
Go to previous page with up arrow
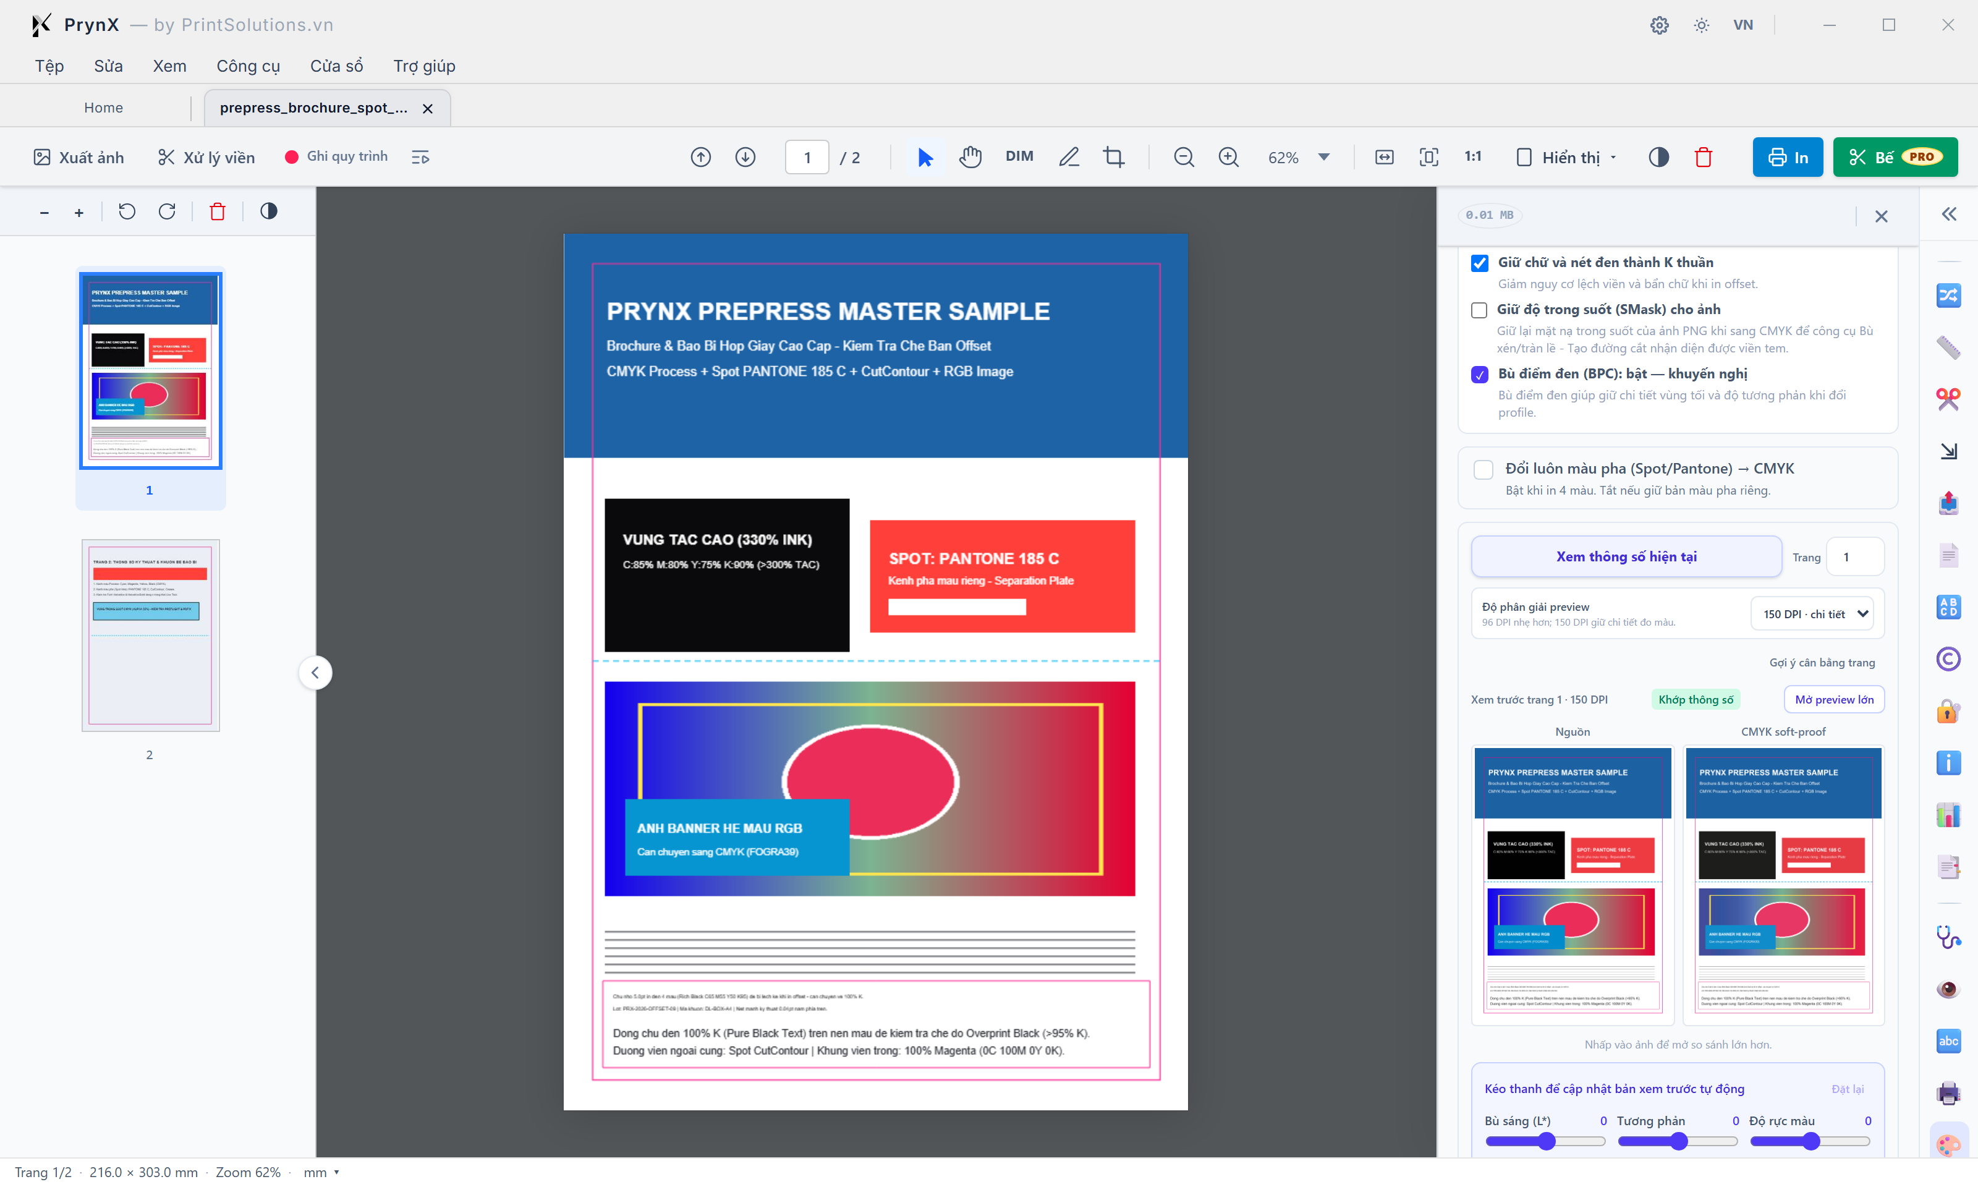click(700, 158)
